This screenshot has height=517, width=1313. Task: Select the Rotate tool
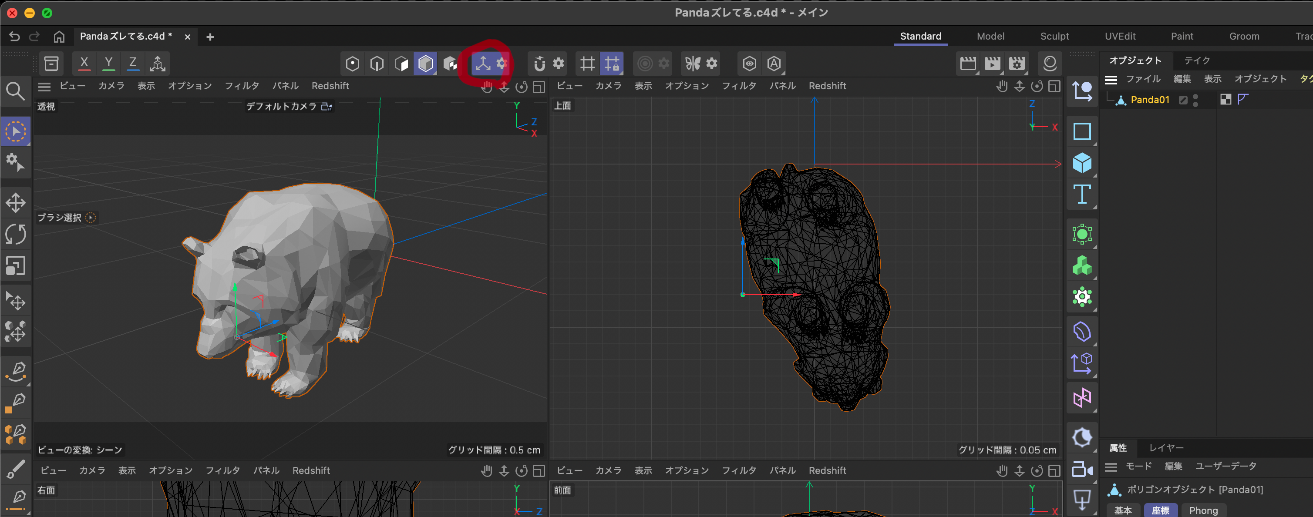pos(16,234)
